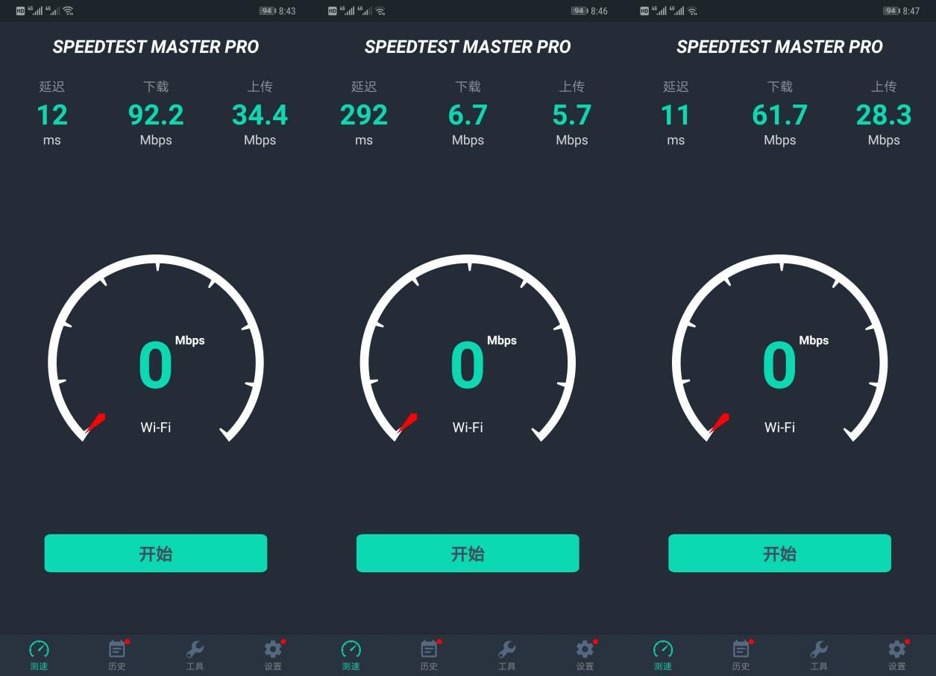This screenshot has width=936, height=676.
Task: Tap the 开始 button in the 8:47 screen
Action: click(779, 553)
